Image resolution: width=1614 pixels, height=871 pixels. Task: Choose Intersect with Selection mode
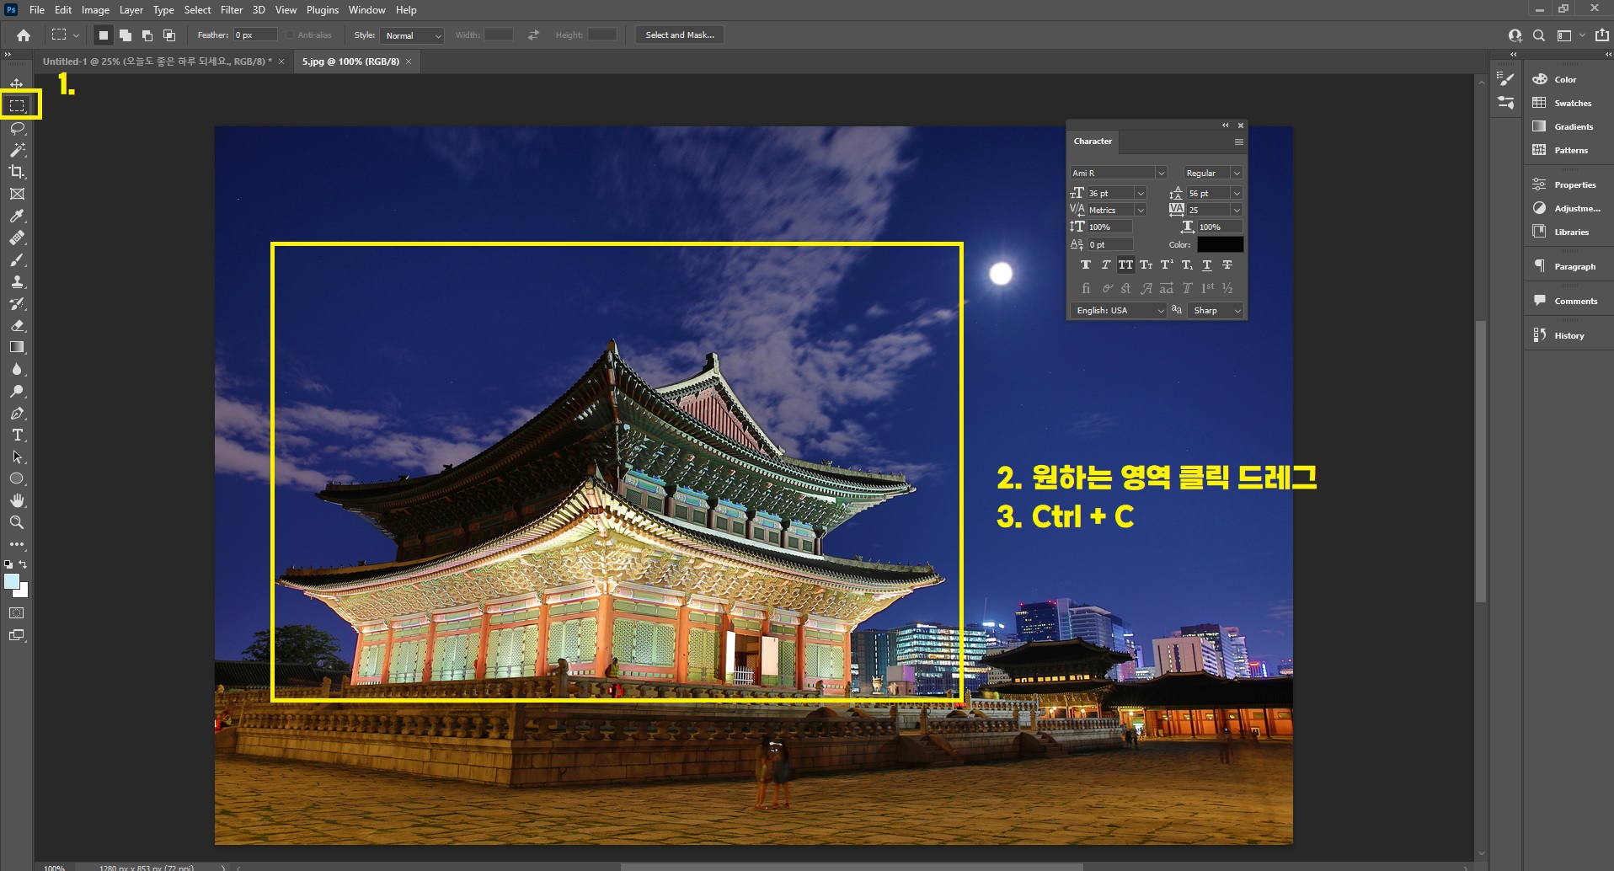coord(169,35)
